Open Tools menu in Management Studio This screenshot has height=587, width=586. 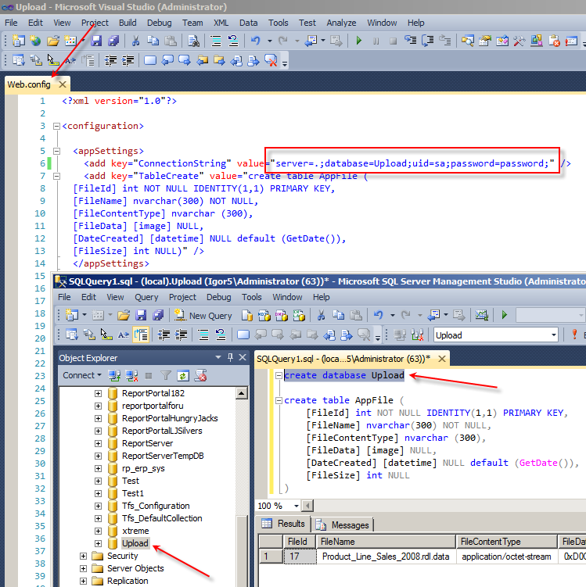tap(251, 297)
